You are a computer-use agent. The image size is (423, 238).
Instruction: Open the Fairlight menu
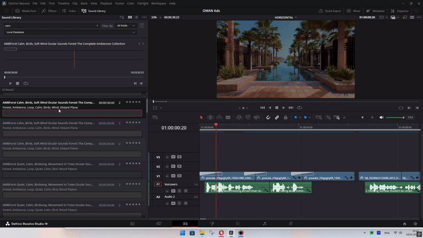143,3
